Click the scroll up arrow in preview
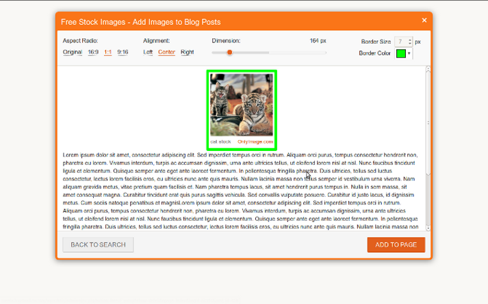Image resolution: width=488 pixels, height=304 pixels. click(x=428, y=69)
